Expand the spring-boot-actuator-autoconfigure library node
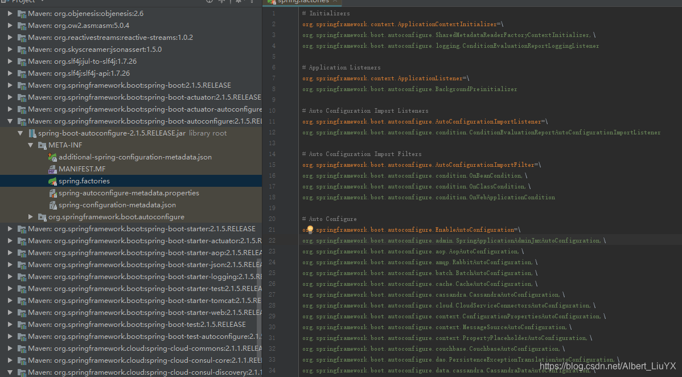The width and height of the screenshot is (682, 377). pos(10,109)
